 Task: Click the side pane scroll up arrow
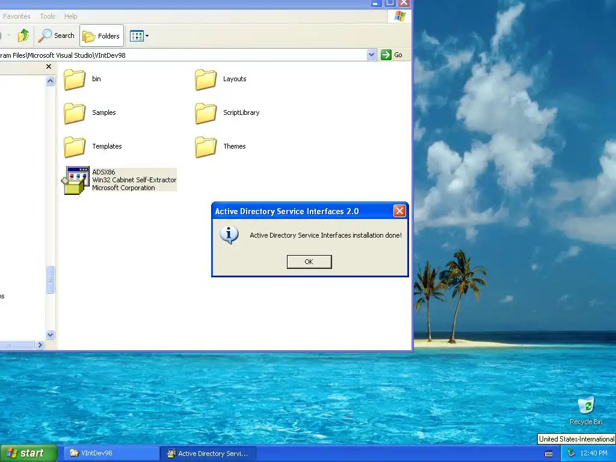pyautogui.click(x=51, y=81)
